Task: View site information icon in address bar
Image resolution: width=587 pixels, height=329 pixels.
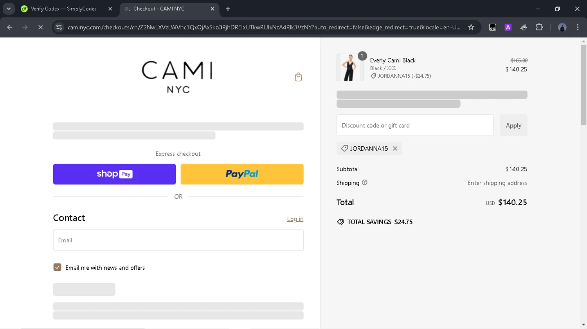Action: pyautogui.click(x=59, y=27)
